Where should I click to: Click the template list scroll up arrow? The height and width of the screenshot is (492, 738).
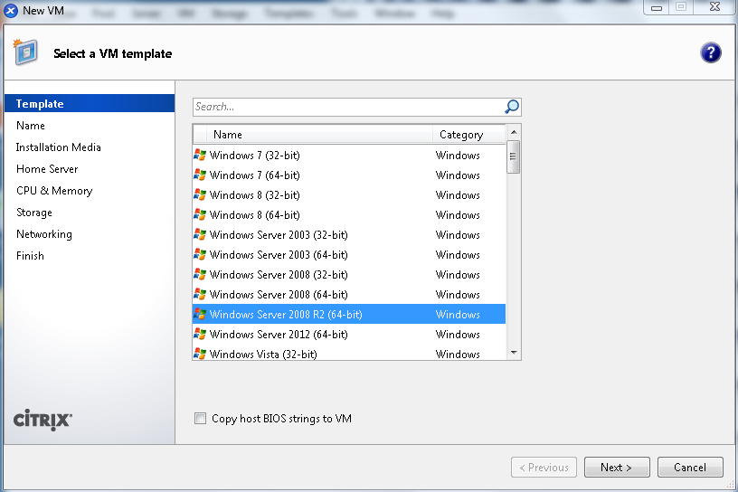[514, 132]
